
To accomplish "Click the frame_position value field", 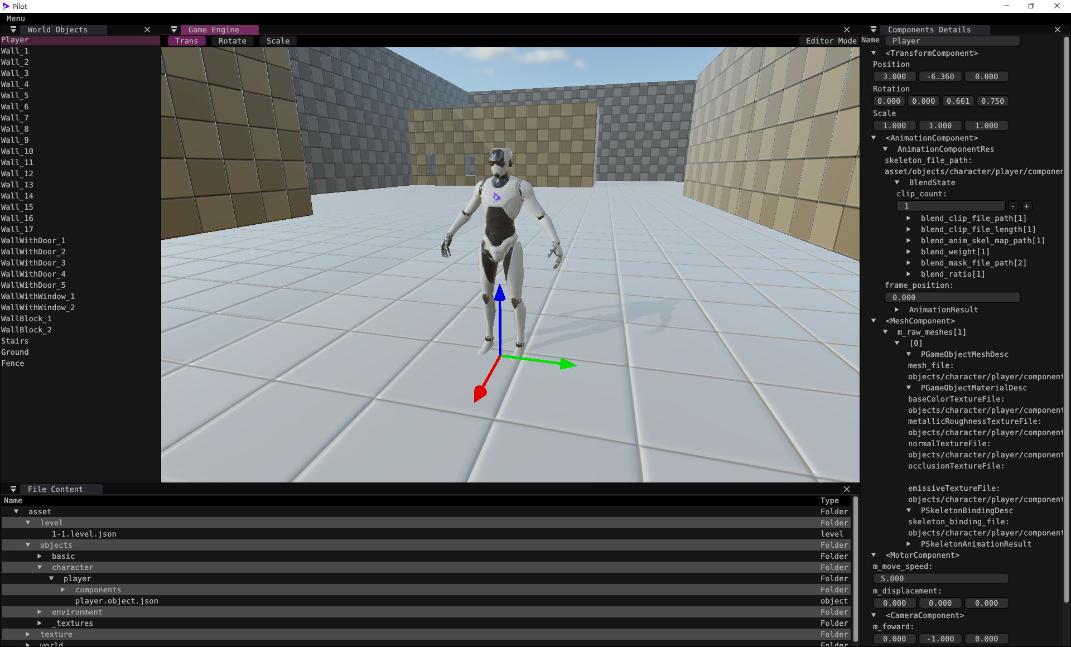I will pos(952,297).
